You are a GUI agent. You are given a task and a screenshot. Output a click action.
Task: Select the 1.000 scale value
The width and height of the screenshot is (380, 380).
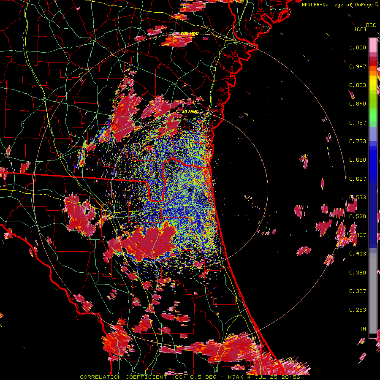[358, 47]
